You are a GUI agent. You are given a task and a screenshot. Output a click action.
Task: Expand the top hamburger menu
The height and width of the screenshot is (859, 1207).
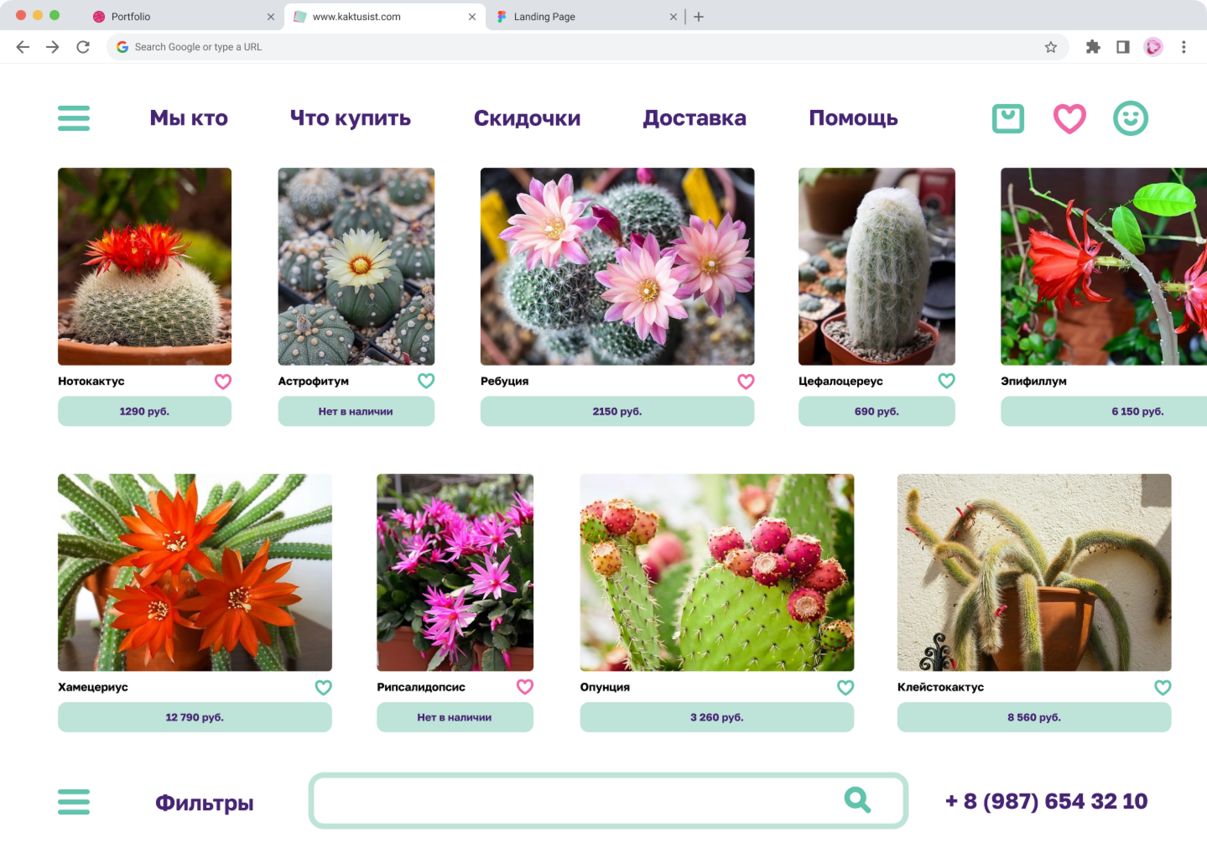pos(74,118)
